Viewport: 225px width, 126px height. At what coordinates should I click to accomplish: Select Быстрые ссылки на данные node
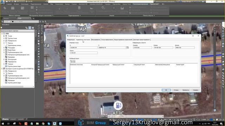[20, 69]
